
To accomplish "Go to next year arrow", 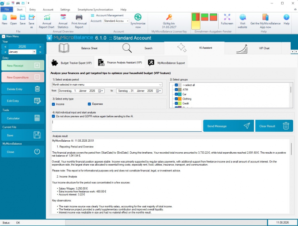I will pos(40,46).
